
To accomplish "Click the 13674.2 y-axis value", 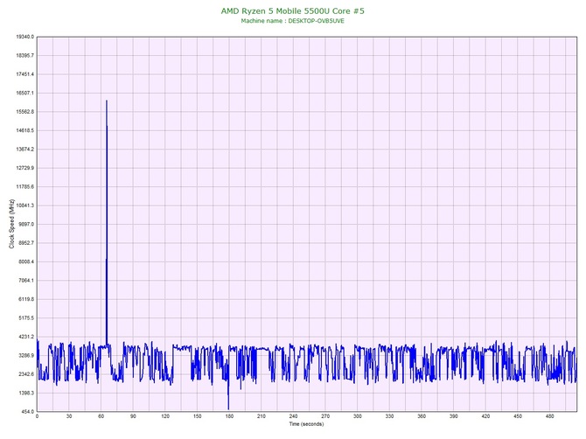I will 25,149.
